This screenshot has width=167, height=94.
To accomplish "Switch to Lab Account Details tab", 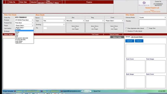I will [137, 37].
